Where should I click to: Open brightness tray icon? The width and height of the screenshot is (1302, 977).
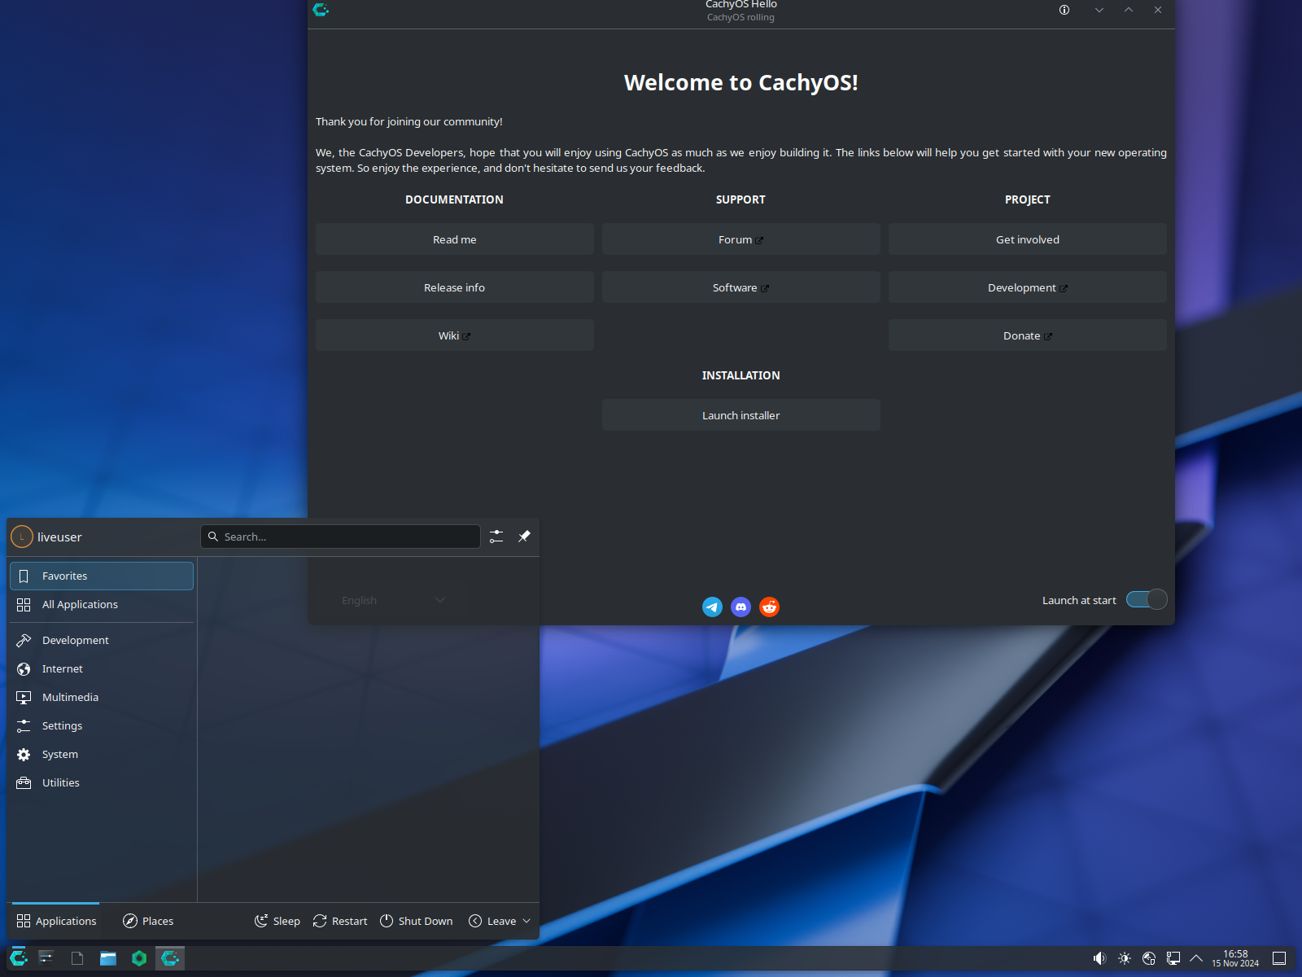[x=1125, y=958]
